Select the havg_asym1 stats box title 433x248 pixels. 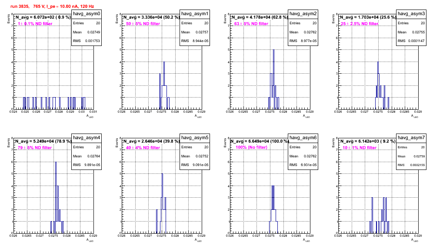pyautogui.click(x=195, y=14)
